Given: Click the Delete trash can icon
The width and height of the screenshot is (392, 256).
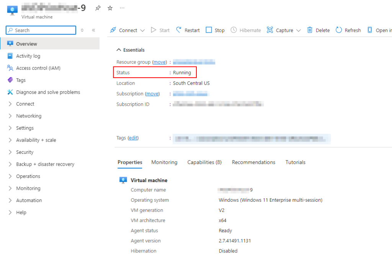Looking at the screenshot, I should click(x=310, y=30).
